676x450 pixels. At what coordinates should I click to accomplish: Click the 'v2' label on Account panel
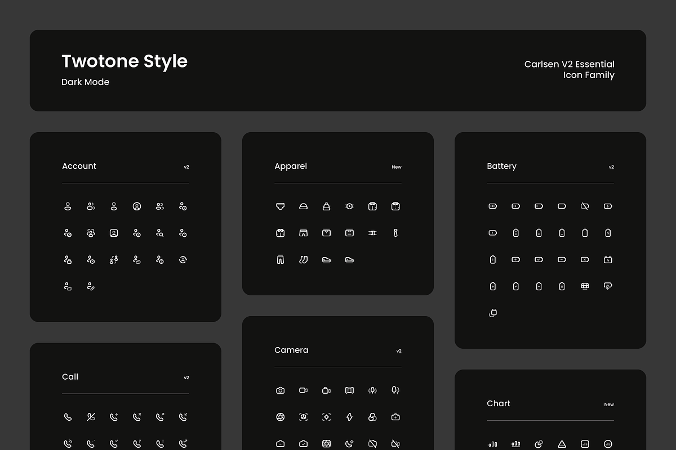point(186,167)
